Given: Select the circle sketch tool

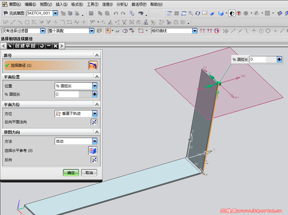Looking at the screenshot, I should 27,22.
